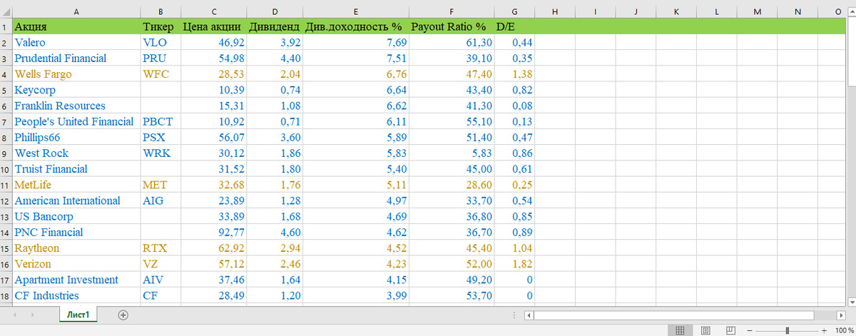Select the 'PNC Financial' cell

click(x=76, y=232)
